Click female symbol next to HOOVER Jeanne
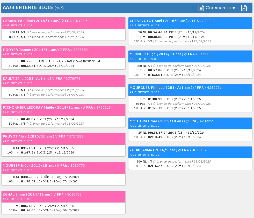The width and height of the screenshot is (254, 218). (61, 50)
